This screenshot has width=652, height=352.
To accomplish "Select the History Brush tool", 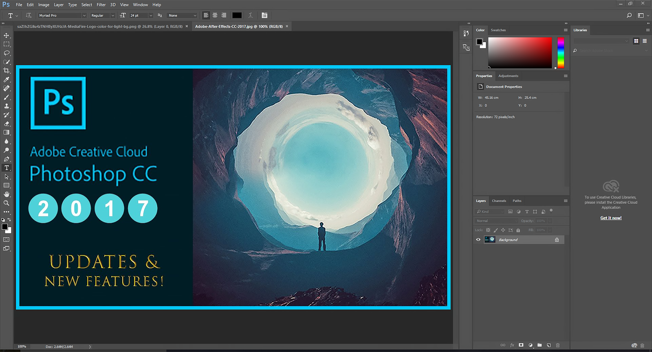I will 7,115.
